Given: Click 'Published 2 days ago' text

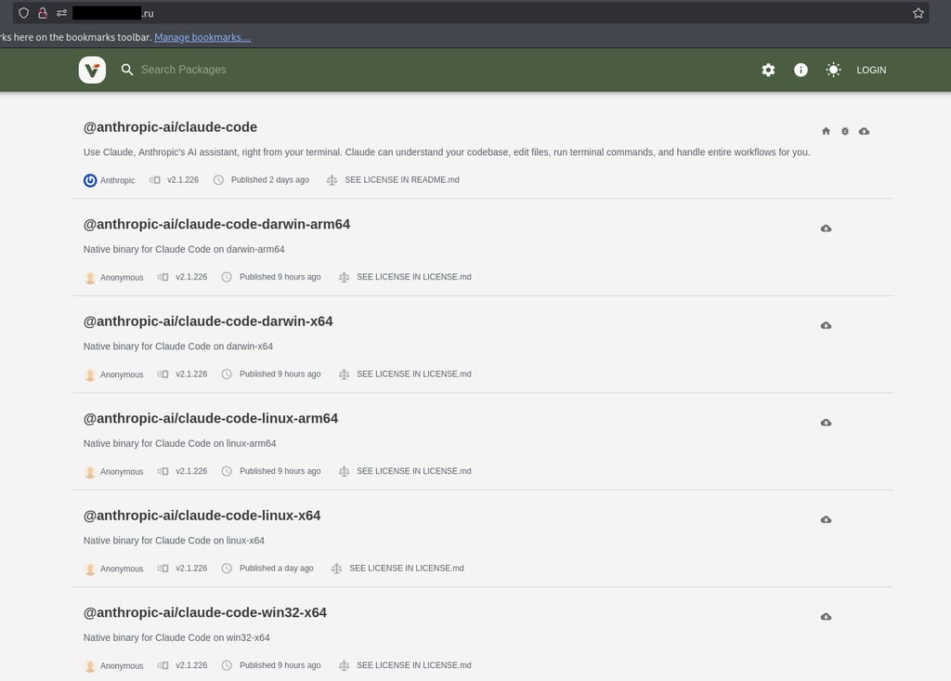Looking at the screenshot, I should [270, 179].
